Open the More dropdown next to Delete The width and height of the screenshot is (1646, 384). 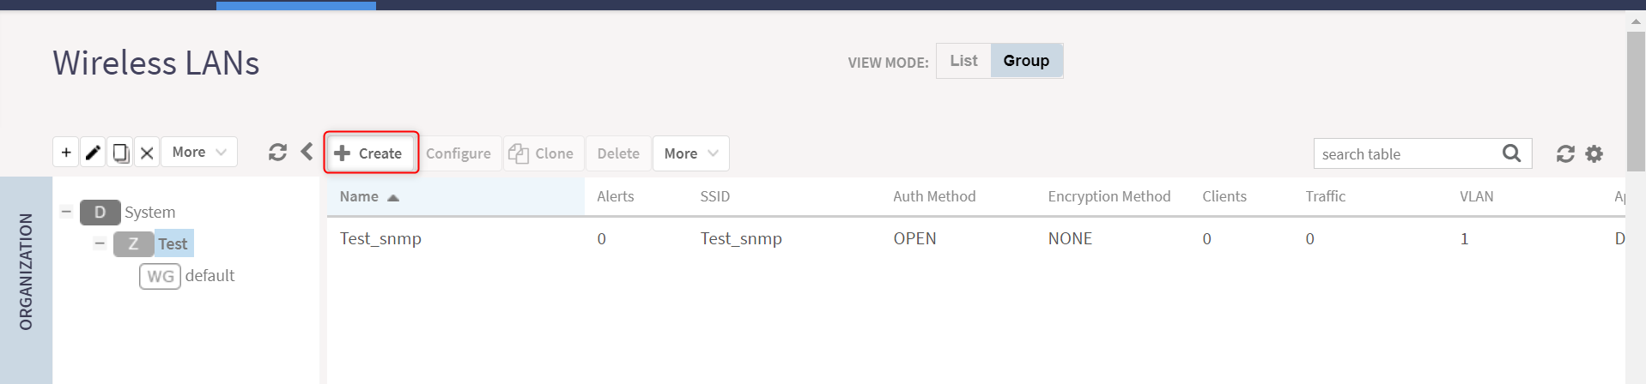(691, 153)
